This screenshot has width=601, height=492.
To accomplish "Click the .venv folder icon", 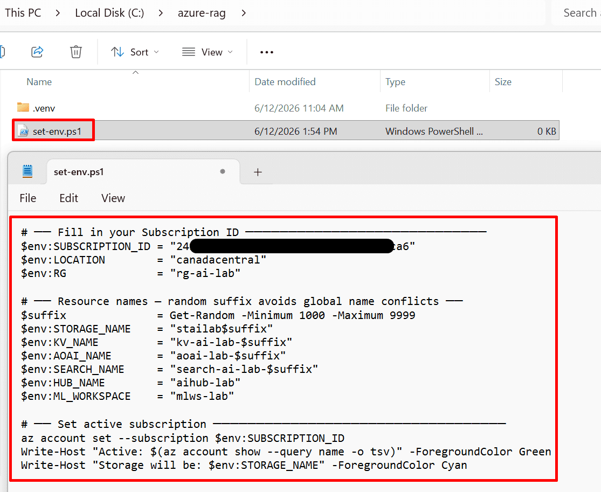I will click(x=23, y=107).
